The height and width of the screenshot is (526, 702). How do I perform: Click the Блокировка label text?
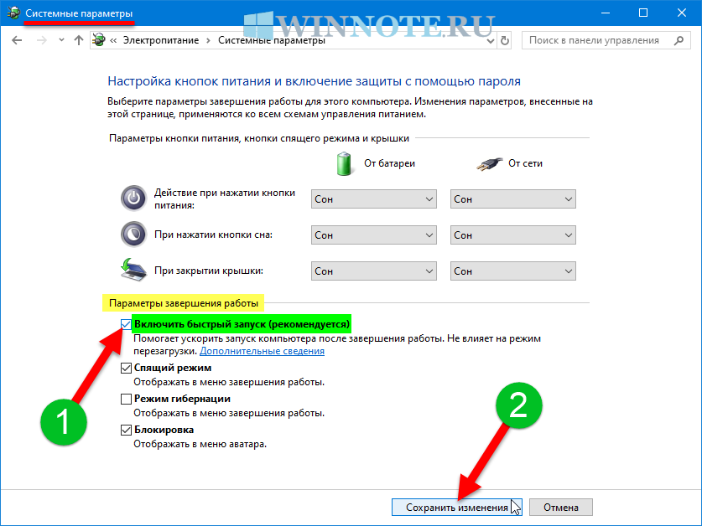click(164, 430)
